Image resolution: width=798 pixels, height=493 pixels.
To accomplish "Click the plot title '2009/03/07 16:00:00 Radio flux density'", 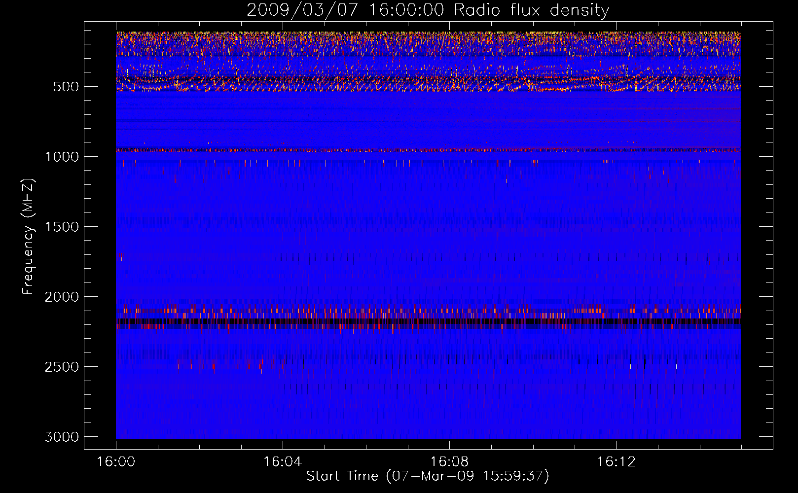I will [428, 10].
